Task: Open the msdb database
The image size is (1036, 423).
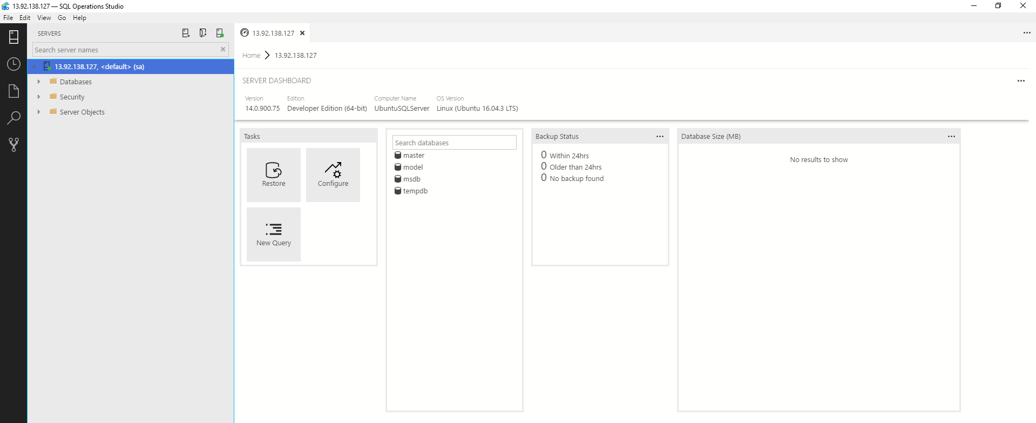Action: [x=411, y=179]
